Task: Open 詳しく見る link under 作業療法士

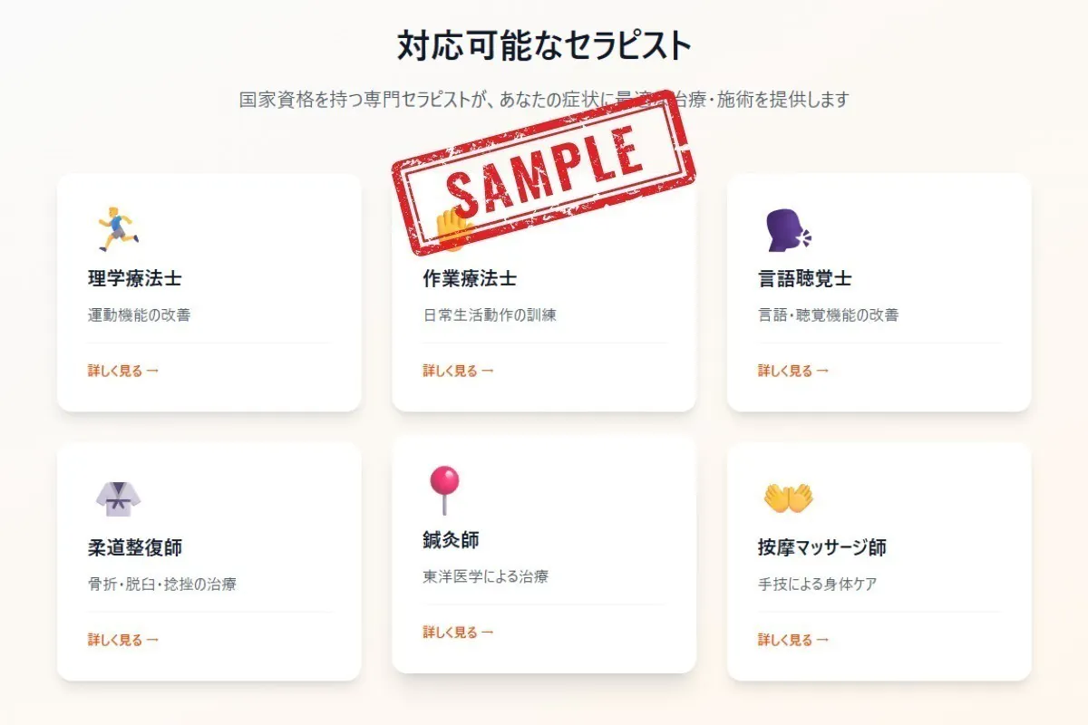Action: (x=456, y=371)
